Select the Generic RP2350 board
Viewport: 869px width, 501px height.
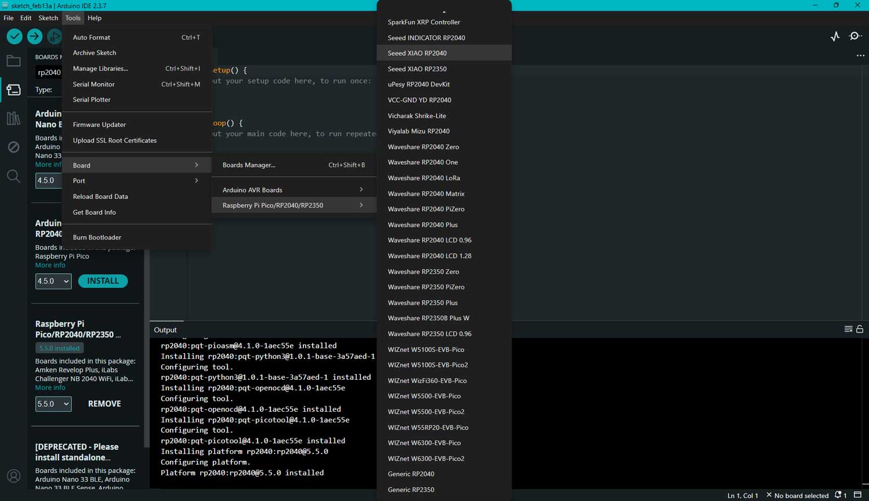(x=444, y=490)
